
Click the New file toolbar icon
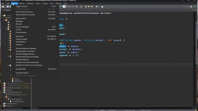[x=3, y=6]
